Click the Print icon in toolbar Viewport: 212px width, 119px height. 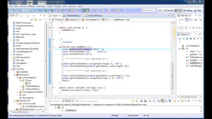[31, 10]
